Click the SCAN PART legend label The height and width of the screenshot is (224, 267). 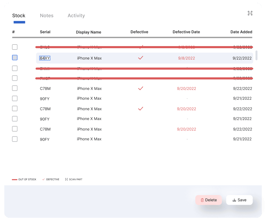point(76,179)
